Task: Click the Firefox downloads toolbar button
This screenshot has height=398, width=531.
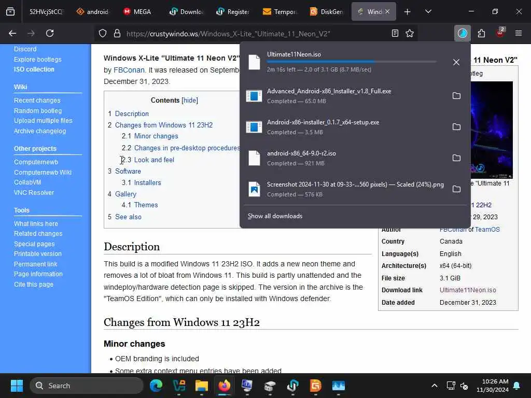Action: (x=462, y=33)
